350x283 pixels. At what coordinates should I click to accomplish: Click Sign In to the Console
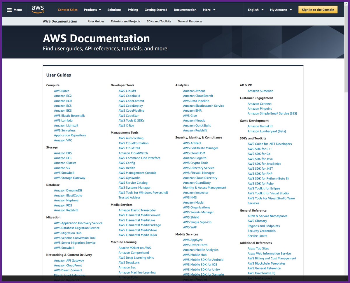(x=318, y=10)
